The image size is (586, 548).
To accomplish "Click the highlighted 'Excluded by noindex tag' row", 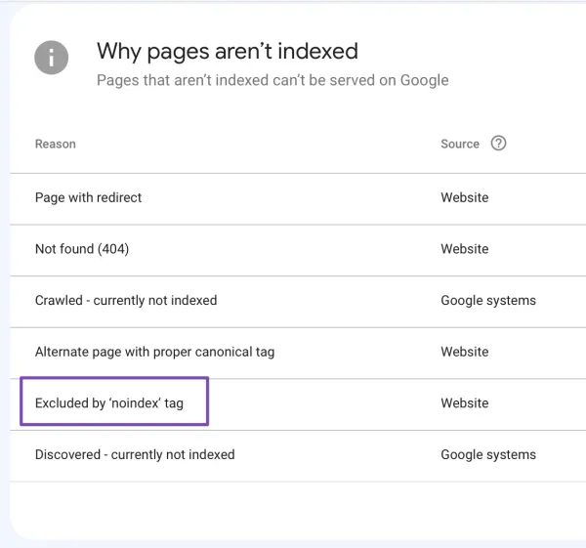I will [109, 402].
